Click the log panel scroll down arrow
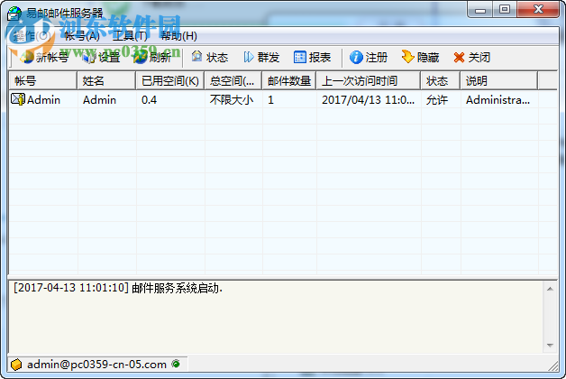This screenshot has height=379, width=566. pyautogui.click(x=550, y=346)
